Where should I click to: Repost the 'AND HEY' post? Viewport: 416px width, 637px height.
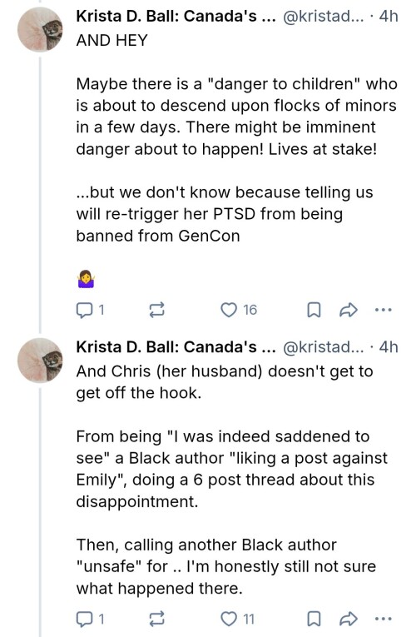click(157, 311)
